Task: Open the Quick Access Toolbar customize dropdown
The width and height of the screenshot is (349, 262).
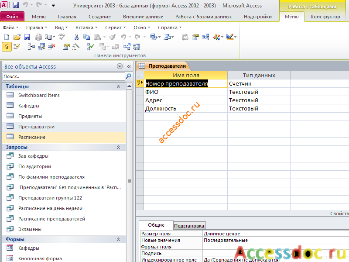Action: (53, 5)
